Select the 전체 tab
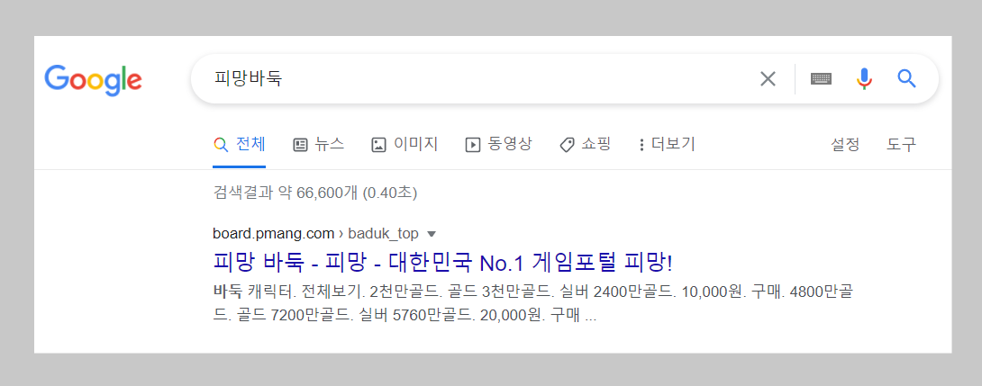The image size is (982, 386). pos(240,145)
